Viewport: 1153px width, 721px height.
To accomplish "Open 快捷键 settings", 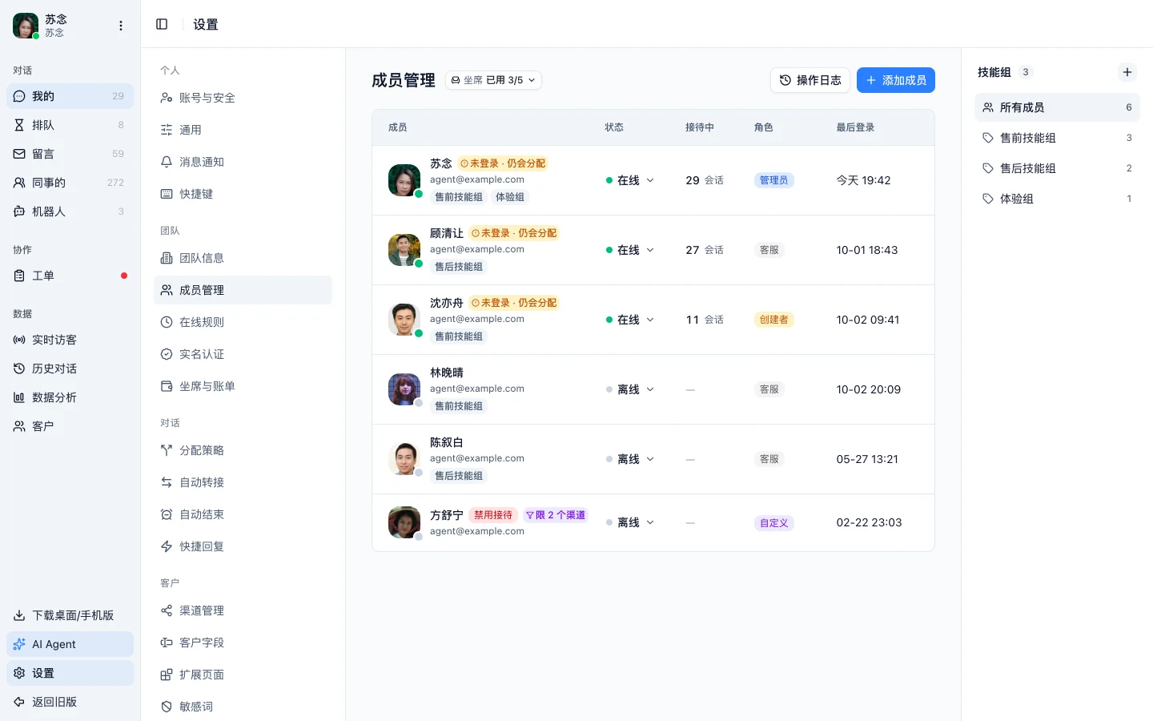I will pos(243,194).
